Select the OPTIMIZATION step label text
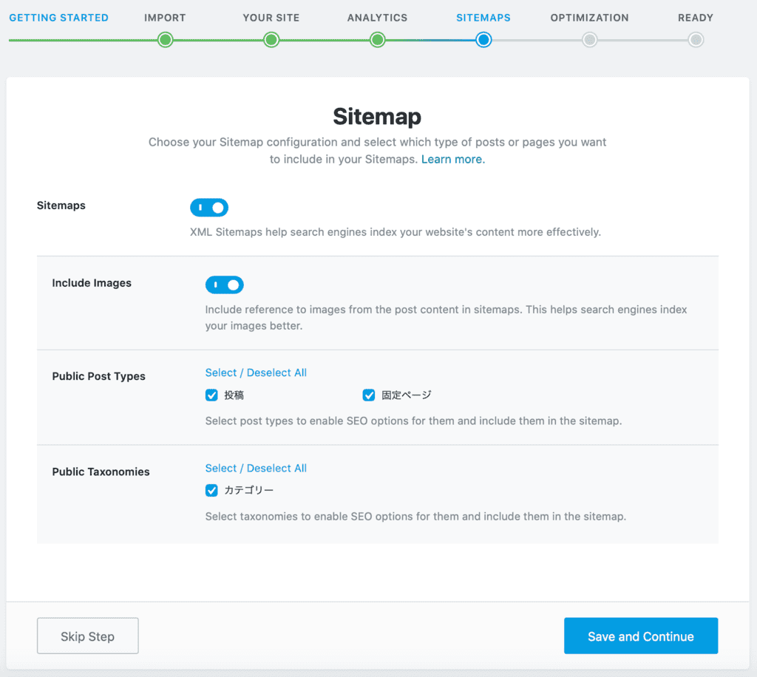The height and width of the screenshot is (677, 757). pyautogui.click(x=589, y=18)
